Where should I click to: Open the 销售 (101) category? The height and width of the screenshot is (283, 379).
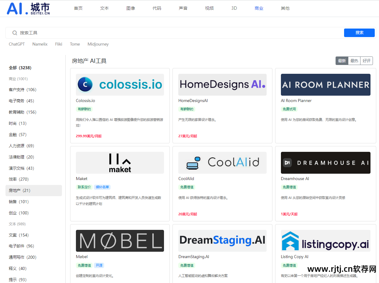tap(19, 202)
